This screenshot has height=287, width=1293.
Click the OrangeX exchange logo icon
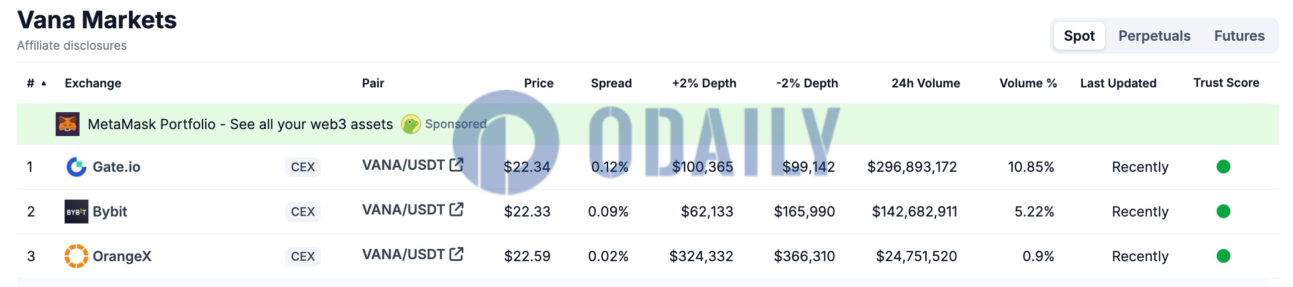pos(77,256)
